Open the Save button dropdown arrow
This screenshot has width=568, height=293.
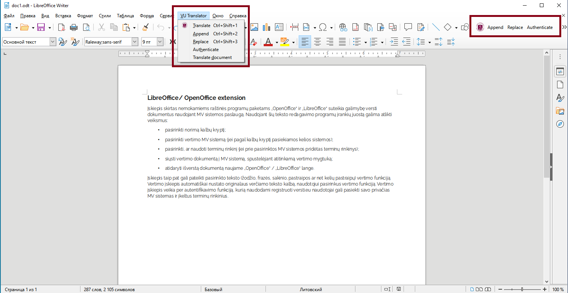pyautogui.click(x=49, y=27)
